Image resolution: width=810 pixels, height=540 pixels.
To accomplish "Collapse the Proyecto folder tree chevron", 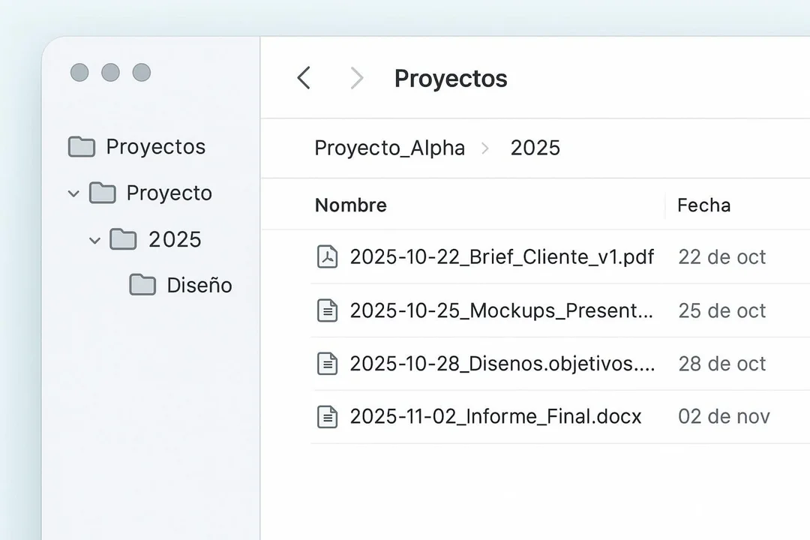I will coord(73,193).
